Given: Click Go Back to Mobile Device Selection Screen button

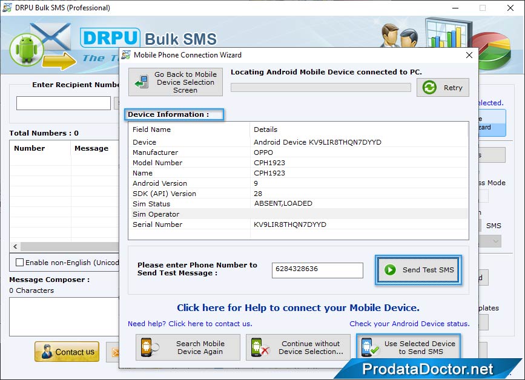Looking at the screenshot, I should click(176, 82).
